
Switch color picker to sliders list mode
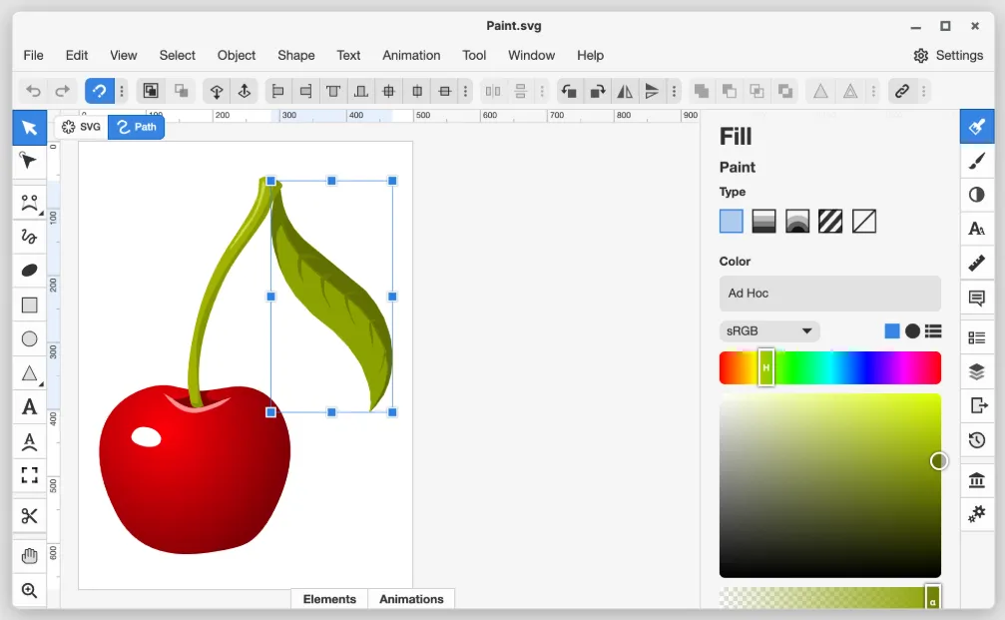tap(933, 330)
